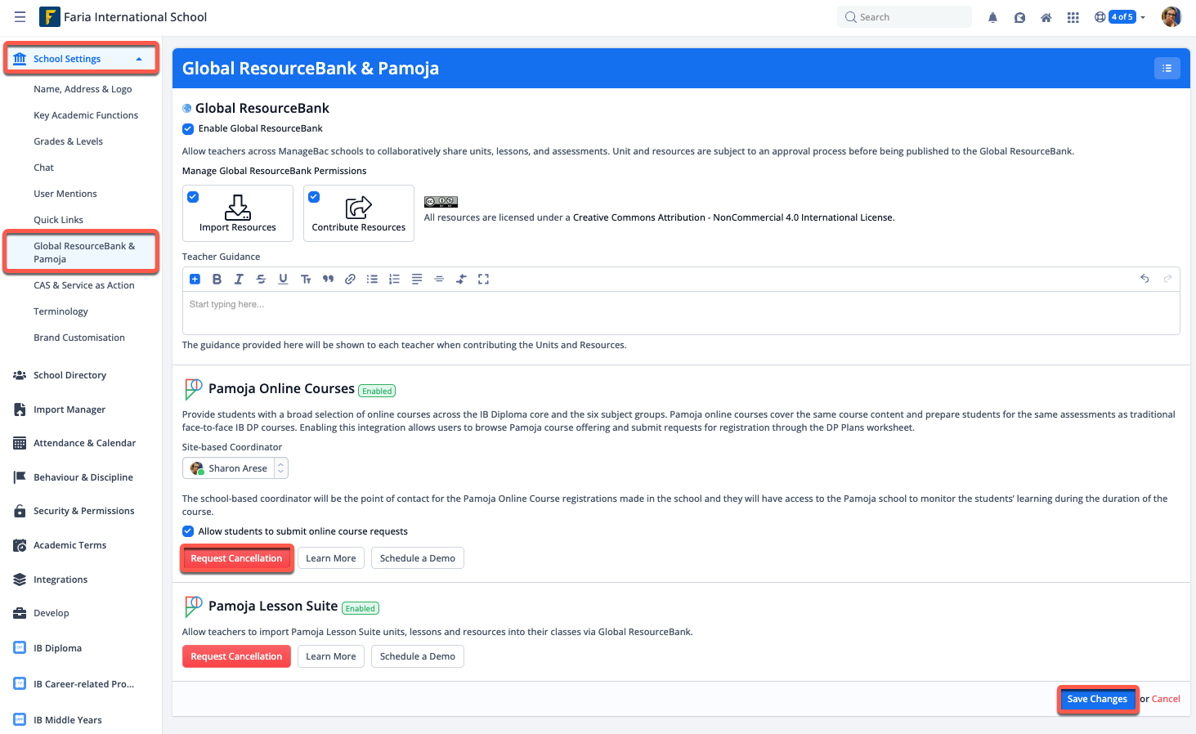Open the 4 of 5 progress dropdown
Image resolution: width=1196 pixels, height=734 pixels.
pos(1127,17)
